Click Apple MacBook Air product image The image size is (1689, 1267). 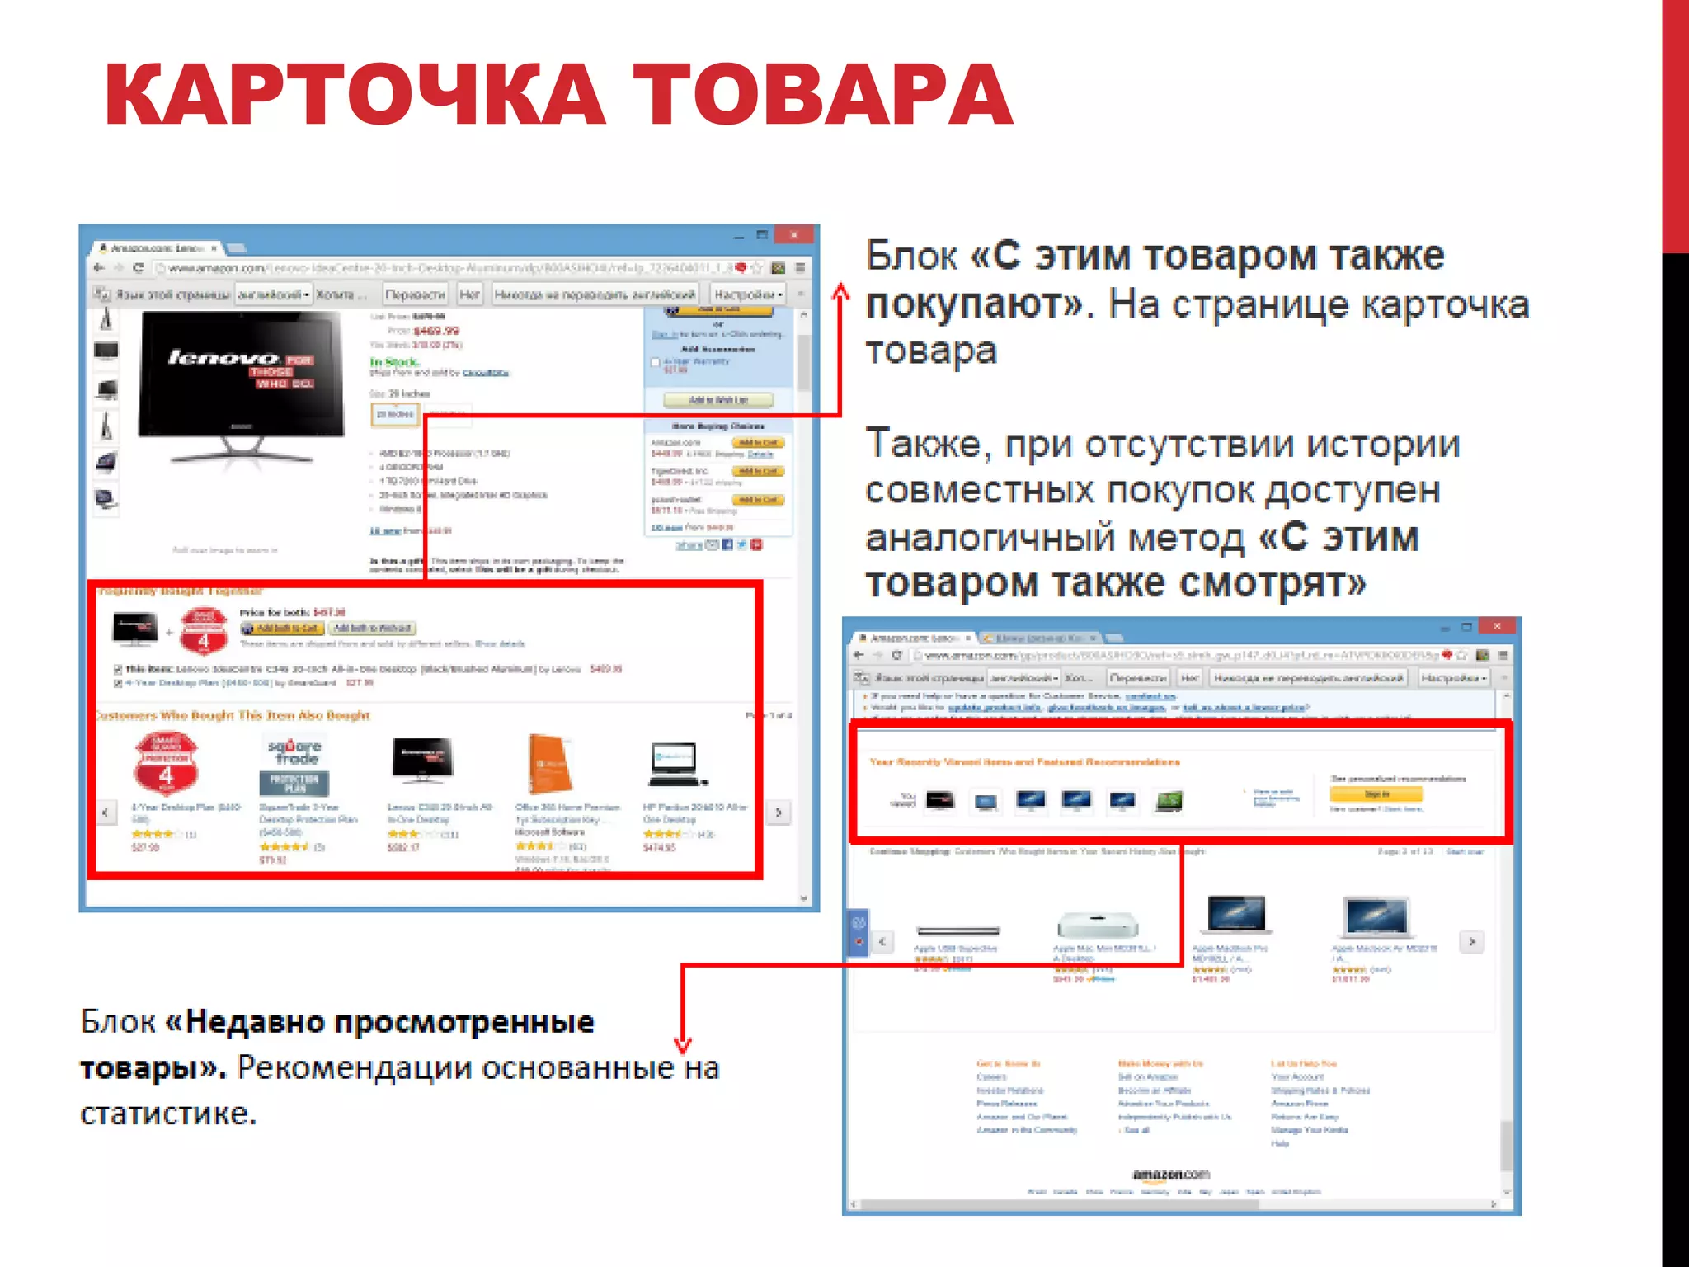(1376, 918)
